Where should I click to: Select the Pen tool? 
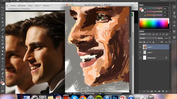coord(2,59)
